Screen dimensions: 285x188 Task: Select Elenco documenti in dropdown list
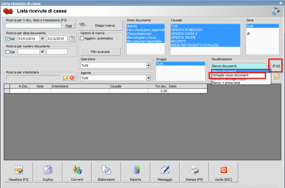click(x=241, y=71)
